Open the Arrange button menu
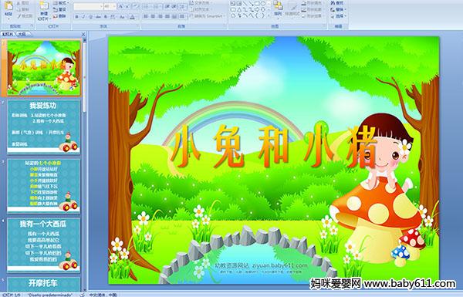Viewport: 463px width, 297px height. 278,8
